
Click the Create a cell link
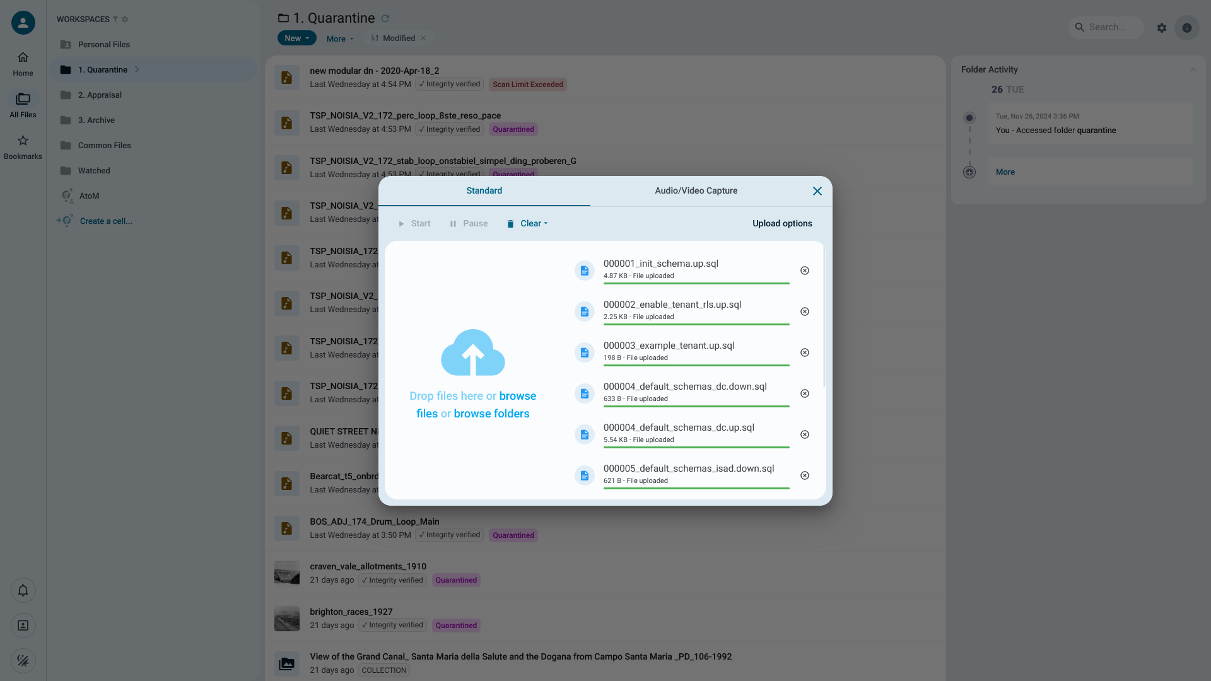tap(106, 221)
